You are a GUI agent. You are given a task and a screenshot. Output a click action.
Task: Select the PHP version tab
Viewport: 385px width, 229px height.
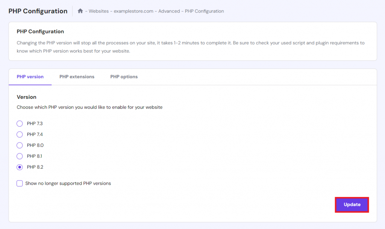click(x=30, y=77)
